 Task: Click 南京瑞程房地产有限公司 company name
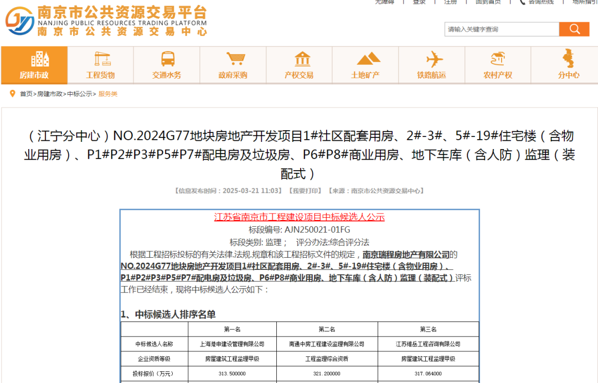pyautogui.click(x=406, y=255)
